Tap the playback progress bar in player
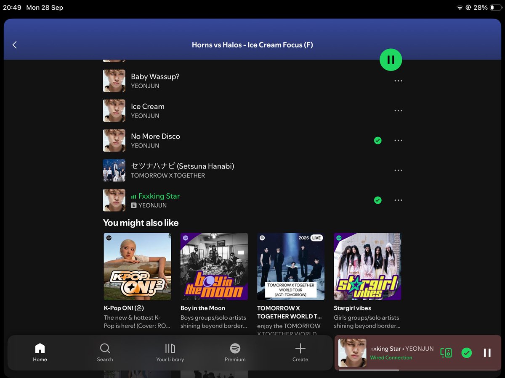Image resolution: width=505 pixels, height=378 pixels. [418, 370]
